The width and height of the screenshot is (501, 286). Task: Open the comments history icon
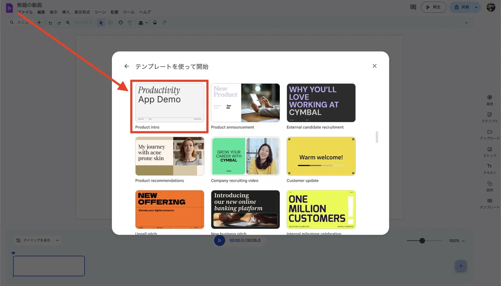(x=413, y=7)
